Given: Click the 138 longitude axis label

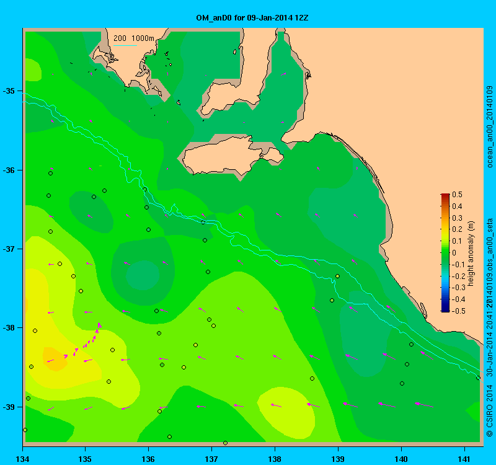Looking at the screenshot, I should tap(275, 459).
